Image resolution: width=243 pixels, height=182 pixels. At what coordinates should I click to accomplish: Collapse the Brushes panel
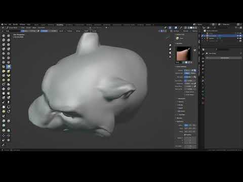pyautogui.click(x=176, y=43)
